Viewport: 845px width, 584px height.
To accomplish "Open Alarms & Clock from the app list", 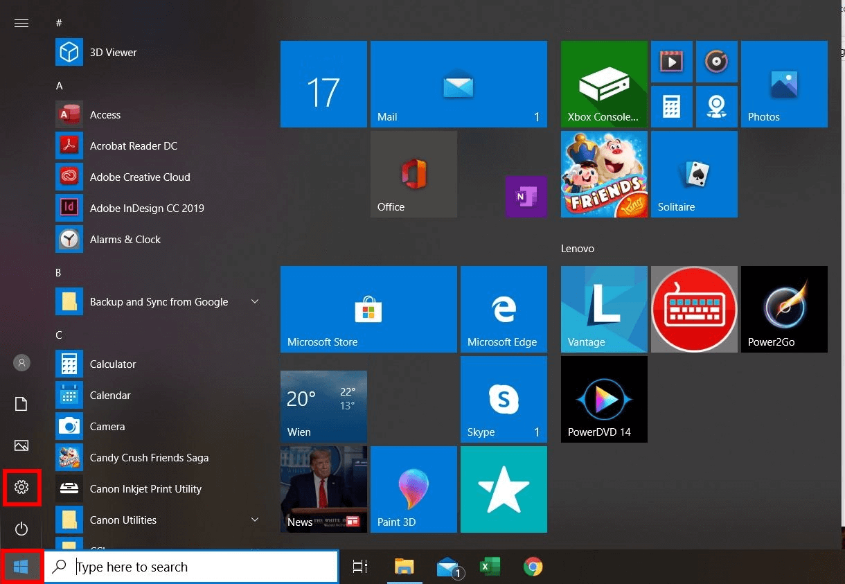I will click(x=125, y=239).
